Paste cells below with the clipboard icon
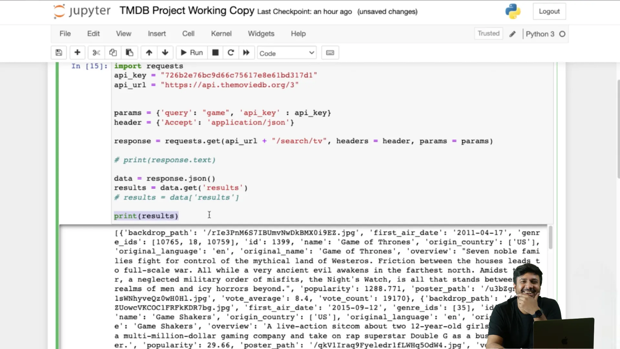The image size is (620, 349). 129,53
